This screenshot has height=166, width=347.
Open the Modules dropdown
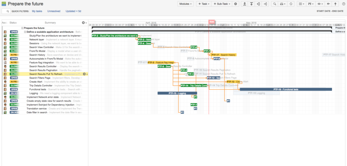185,4
